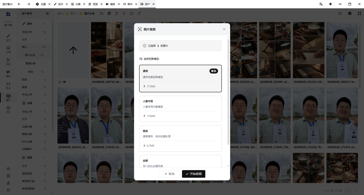The image size is (364, 195).
Task: Open the 混剪 scissors module in left icon bar
Action: tap(8, 61)
